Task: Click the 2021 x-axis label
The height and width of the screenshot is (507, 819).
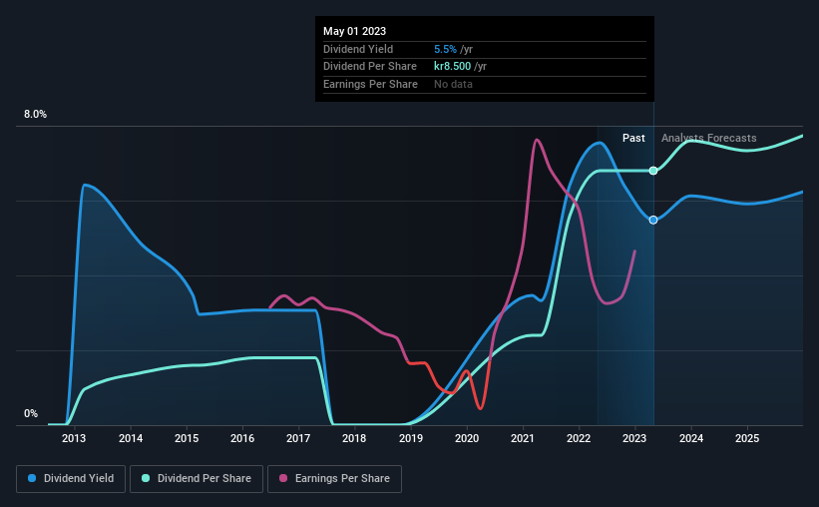Action: click(x=523, y=438)
